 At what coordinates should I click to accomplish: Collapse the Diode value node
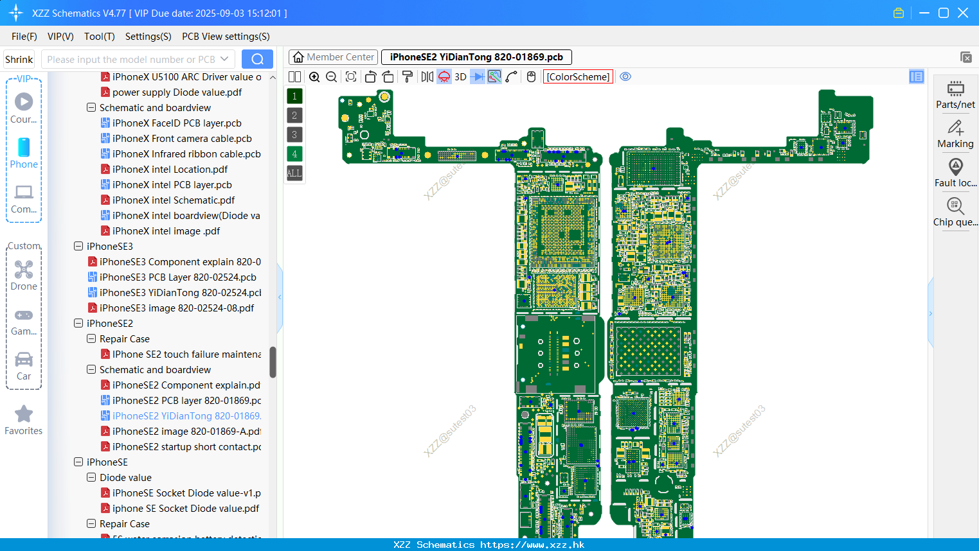(91, 478)
